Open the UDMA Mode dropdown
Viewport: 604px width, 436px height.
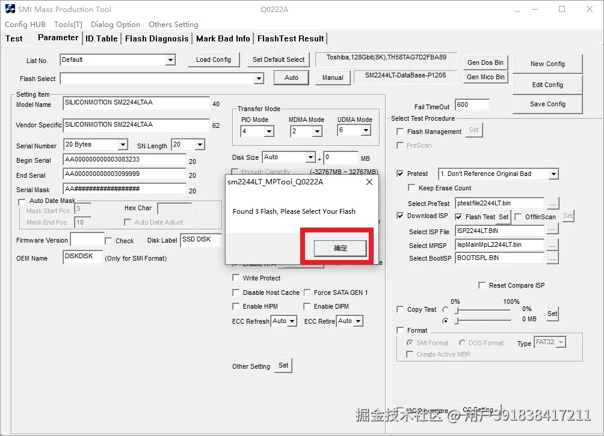[x=366, y=130]
